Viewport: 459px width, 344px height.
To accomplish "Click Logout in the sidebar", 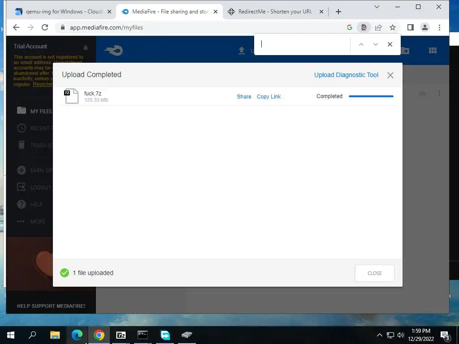I will 34,187.
